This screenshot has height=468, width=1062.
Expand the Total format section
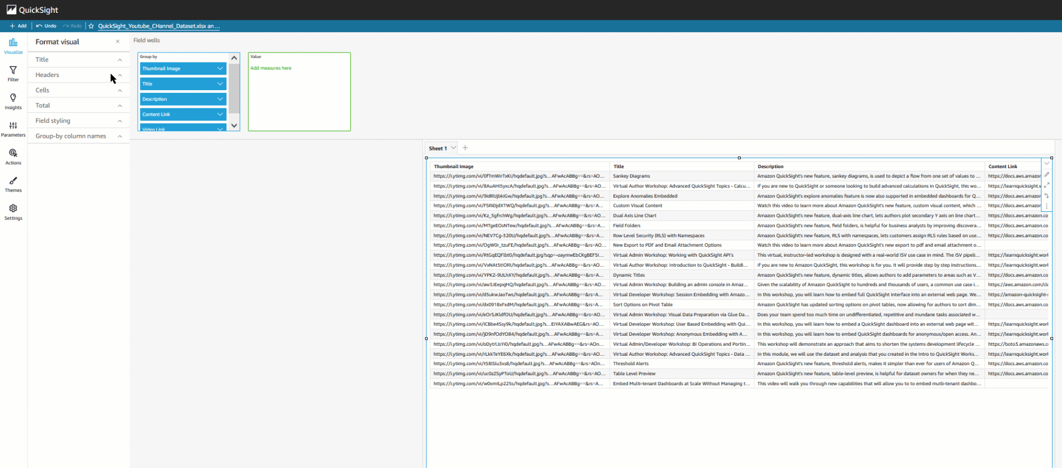tap(79, 106)
